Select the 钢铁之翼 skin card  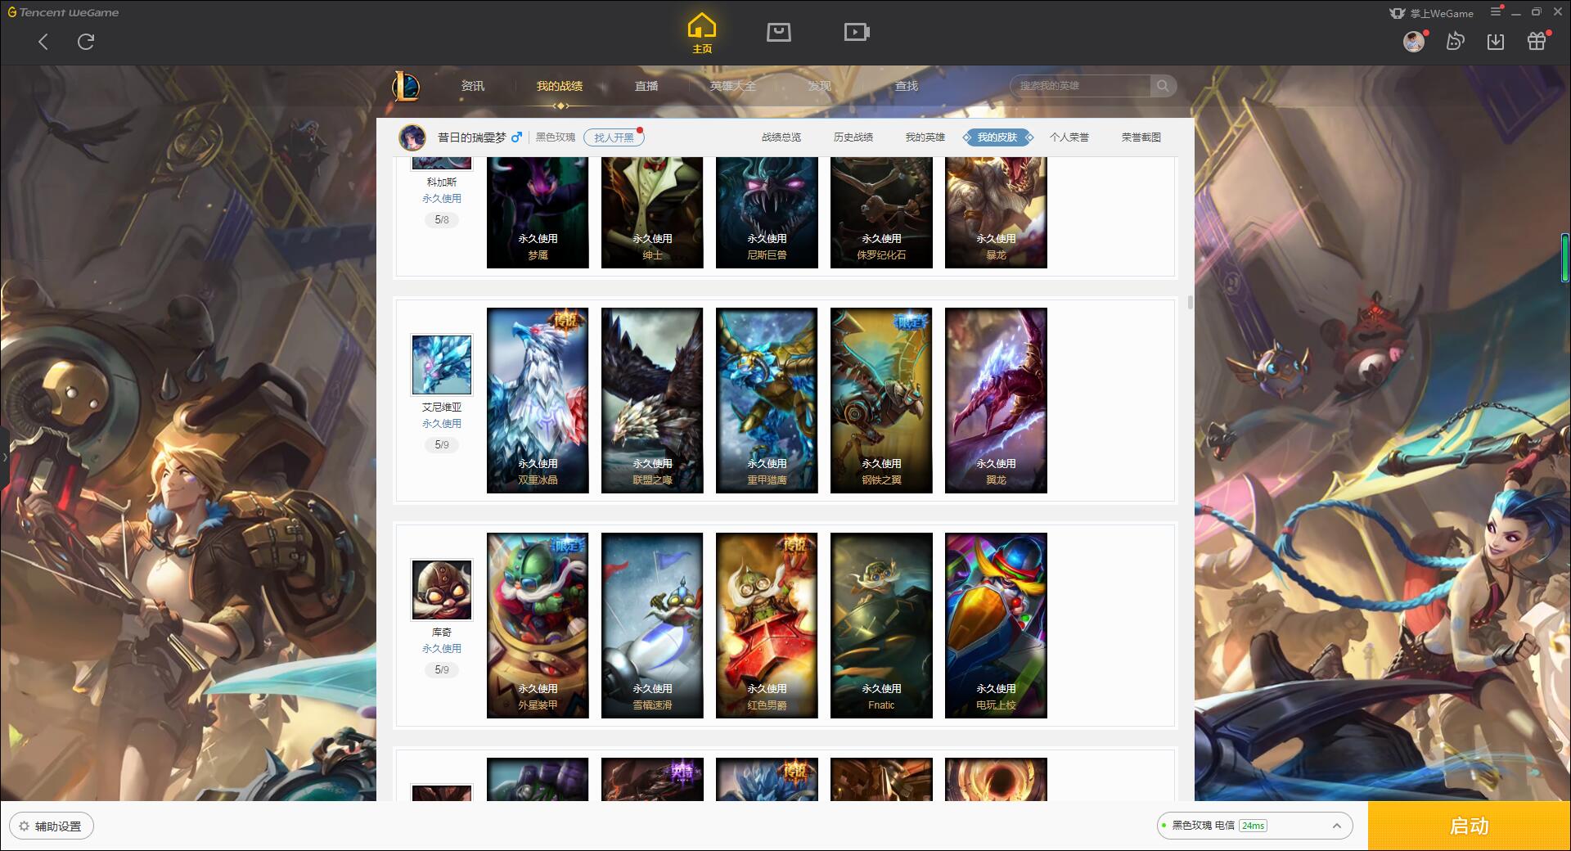881,400
